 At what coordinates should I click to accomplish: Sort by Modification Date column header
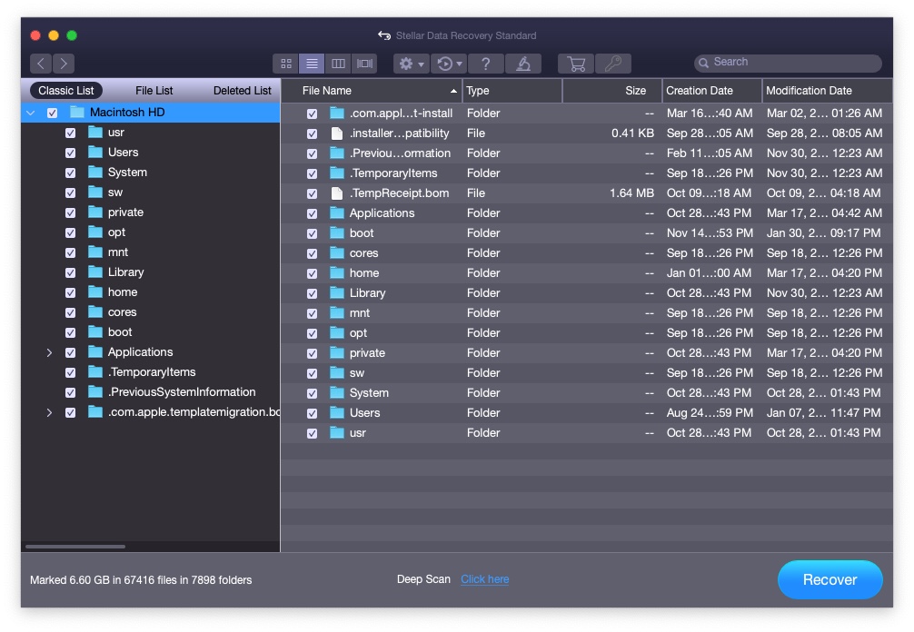click(827, 90)
